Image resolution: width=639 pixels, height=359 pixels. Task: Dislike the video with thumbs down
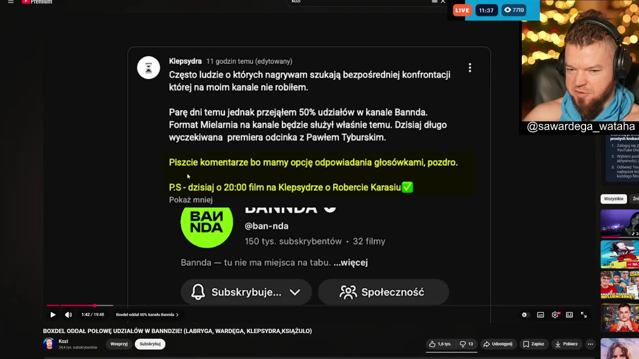pos(466,344)
